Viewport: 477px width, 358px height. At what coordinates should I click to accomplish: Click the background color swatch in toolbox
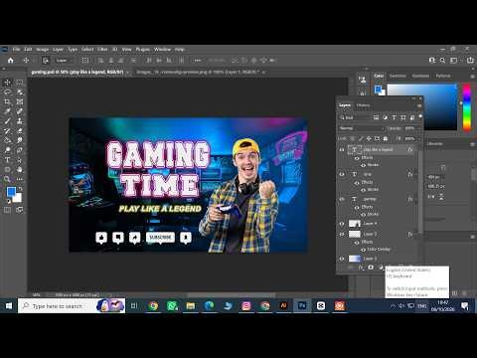tap(18, 199)
